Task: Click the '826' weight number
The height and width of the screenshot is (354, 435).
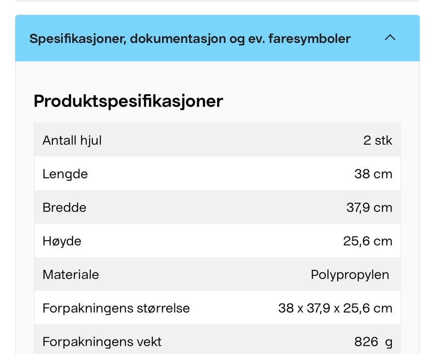Action: [x=366, y=342]
